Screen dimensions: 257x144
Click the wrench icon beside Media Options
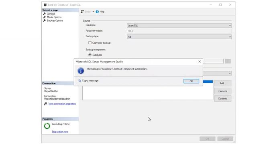(x=45, y=17)
